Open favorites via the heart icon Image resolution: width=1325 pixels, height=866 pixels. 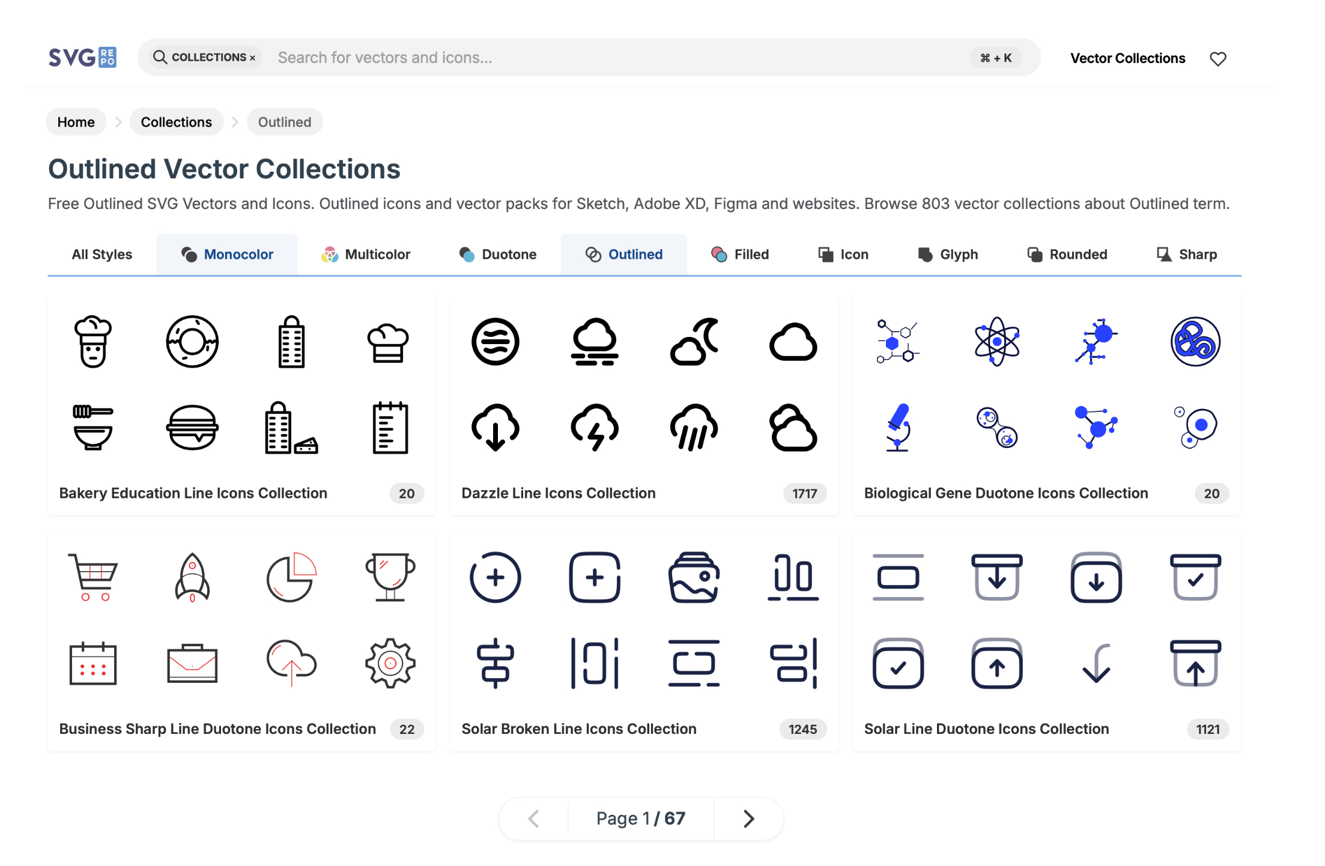coord(1218,58)
